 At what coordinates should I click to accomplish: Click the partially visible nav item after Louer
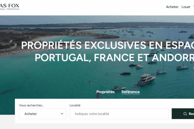pyautogui.click(x=193, y=7)
